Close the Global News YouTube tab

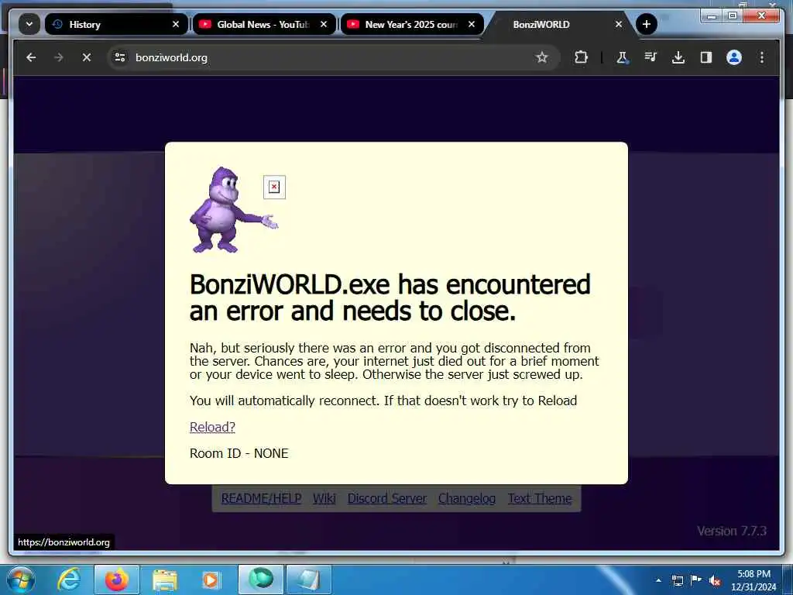[324, 24]
